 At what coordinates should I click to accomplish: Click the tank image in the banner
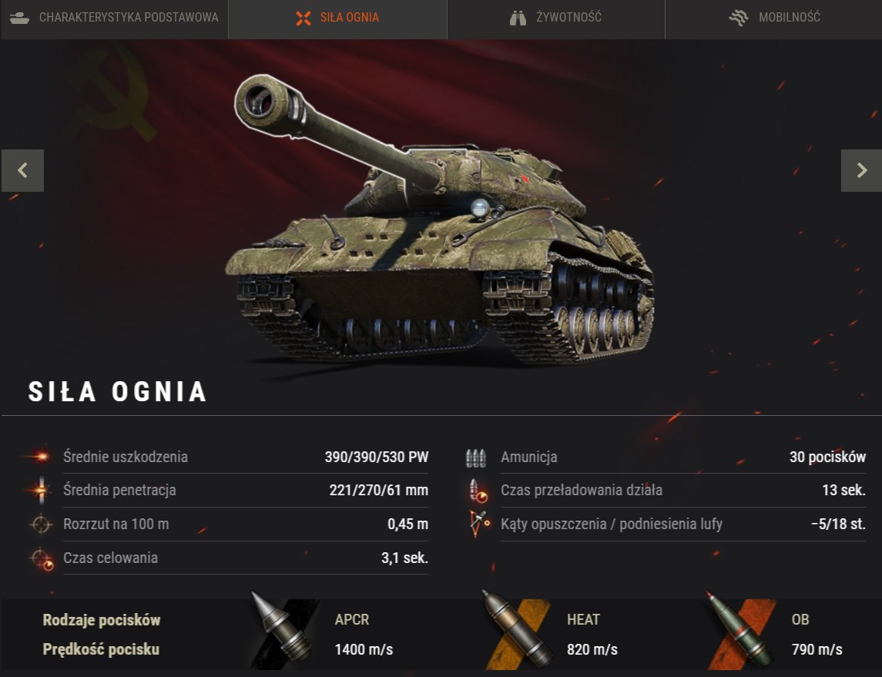click(440, 220)
